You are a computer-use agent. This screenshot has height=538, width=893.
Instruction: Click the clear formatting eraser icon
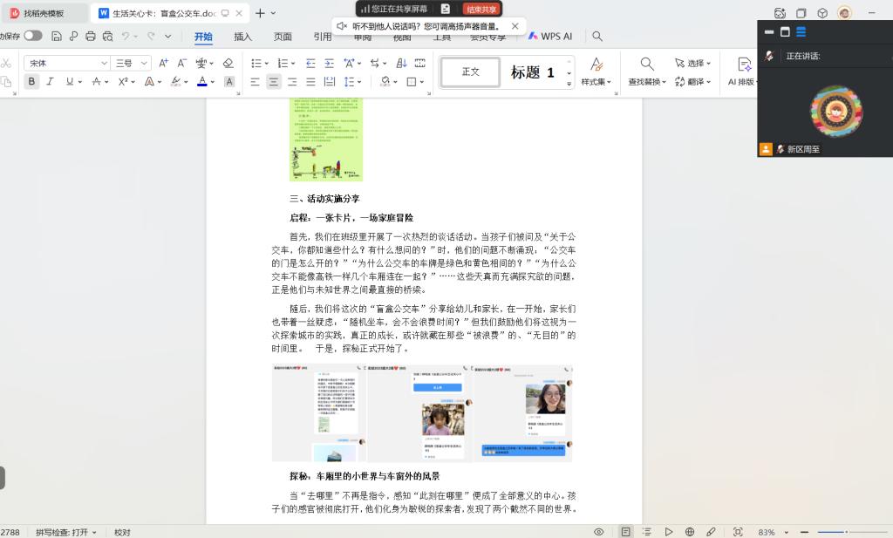228,63
